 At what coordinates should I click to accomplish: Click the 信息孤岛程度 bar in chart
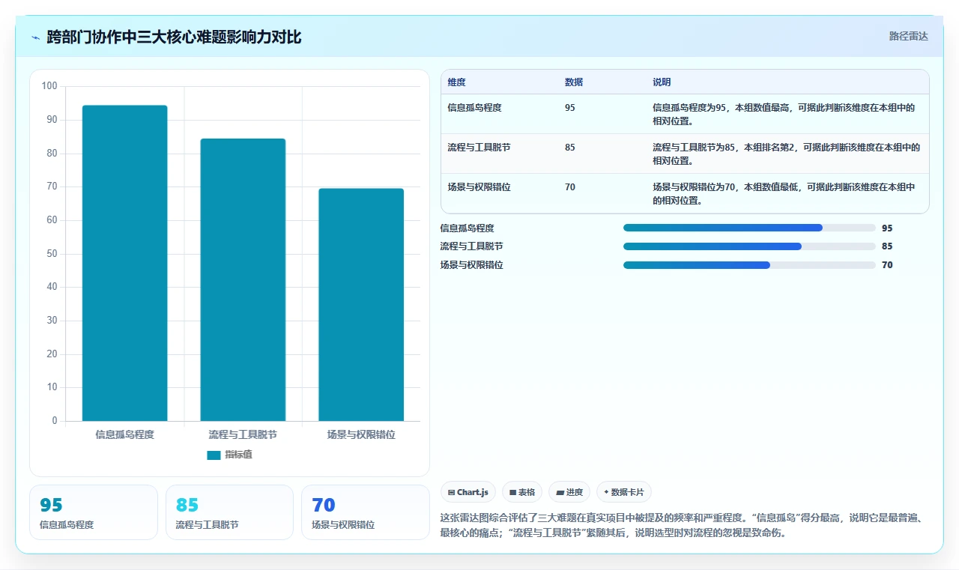tap(124, 263)
